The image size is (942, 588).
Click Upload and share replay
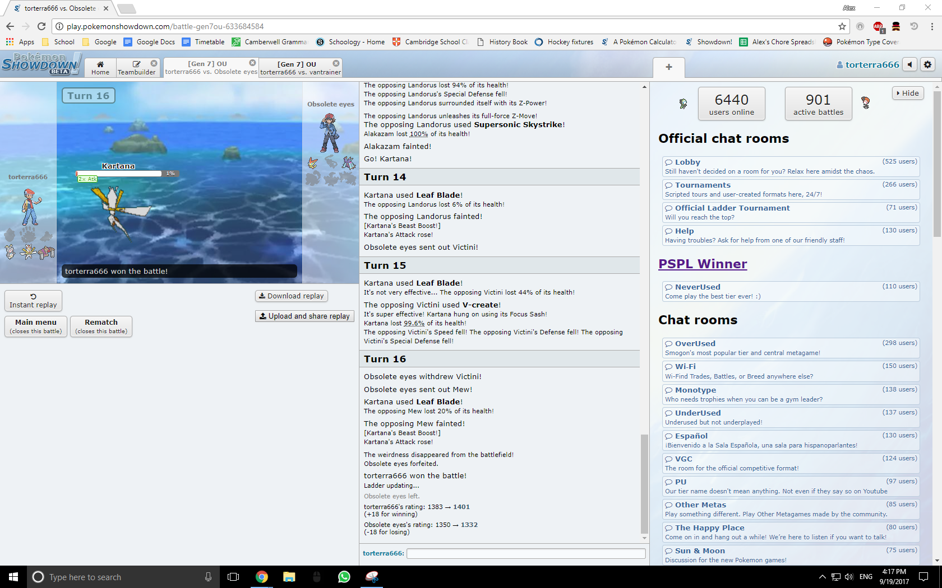[304, 316]
